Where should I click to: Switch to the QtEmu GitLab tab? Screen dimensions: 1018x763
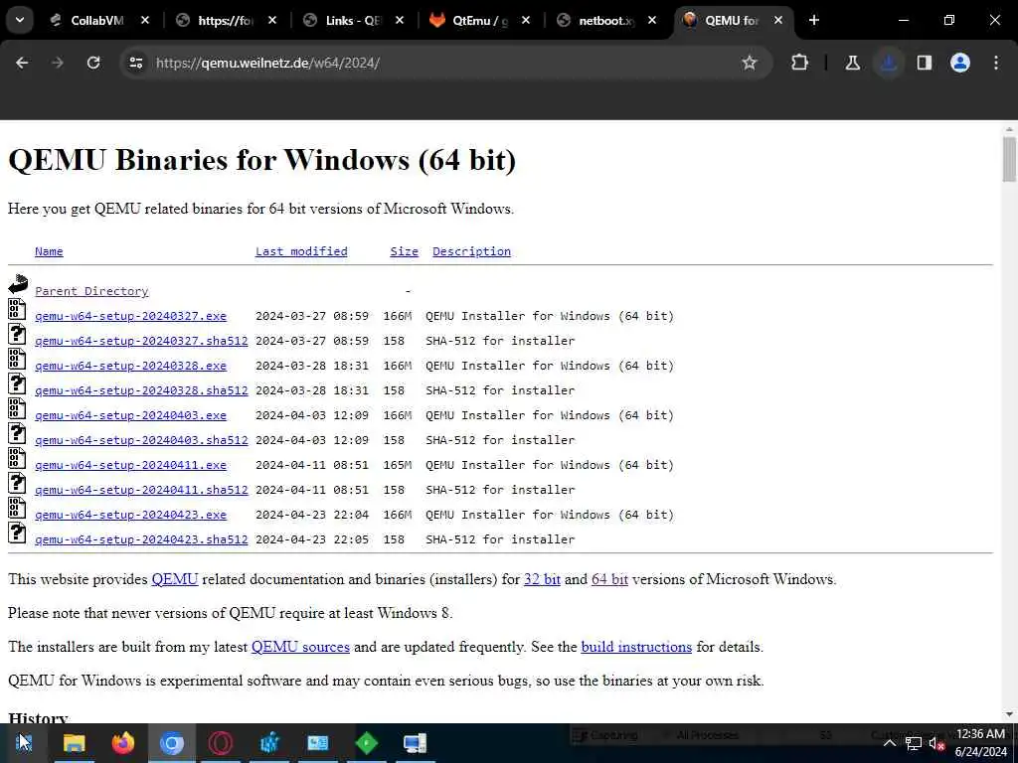tap(480, 20)
